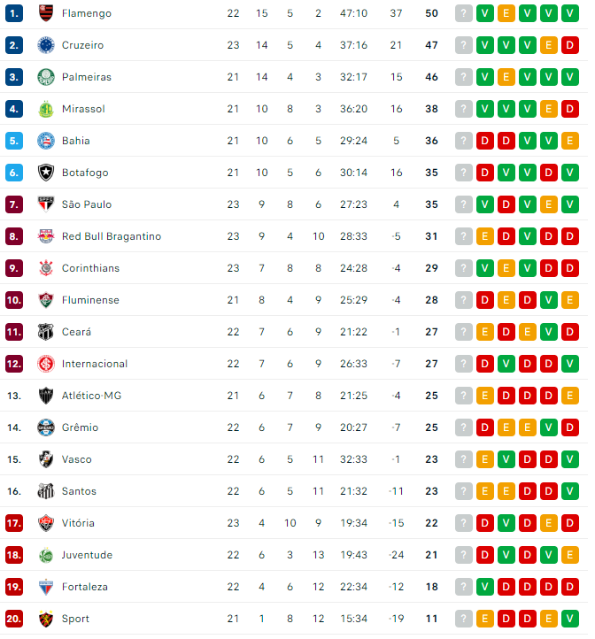Click the Cruzeiro club crest icon
This screenshot has width=595, height=639.
(x=46, y=45)
